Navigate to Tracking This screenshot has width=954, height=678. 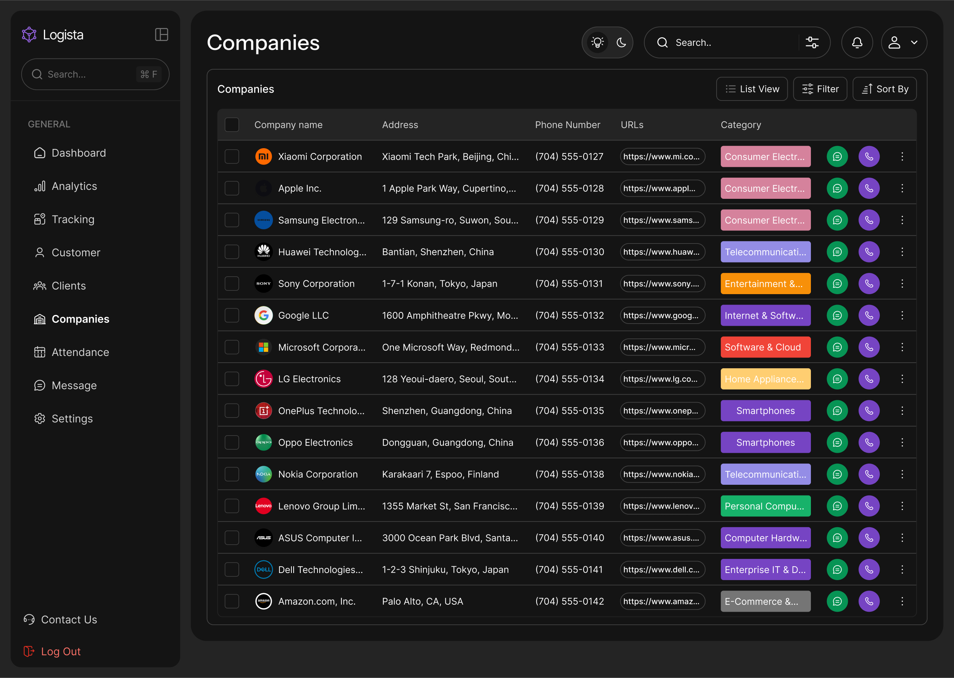tap(64, 219)
